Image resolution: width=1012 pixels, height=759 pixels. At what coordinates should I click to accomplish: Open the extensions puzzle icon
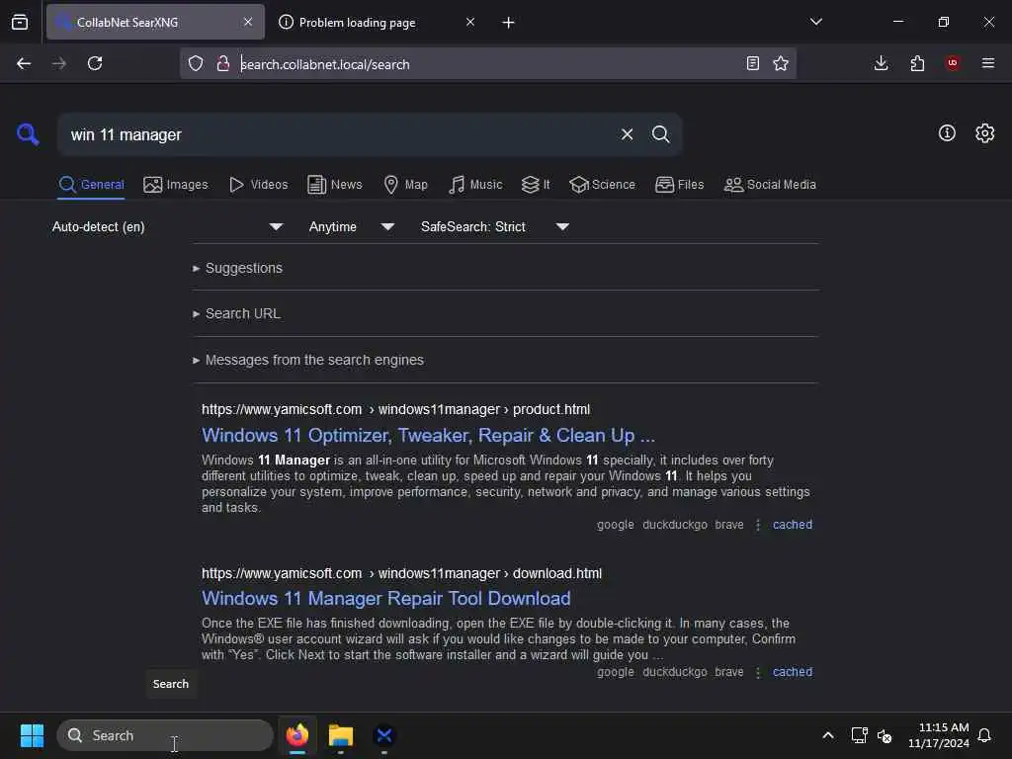click(917, 63)
